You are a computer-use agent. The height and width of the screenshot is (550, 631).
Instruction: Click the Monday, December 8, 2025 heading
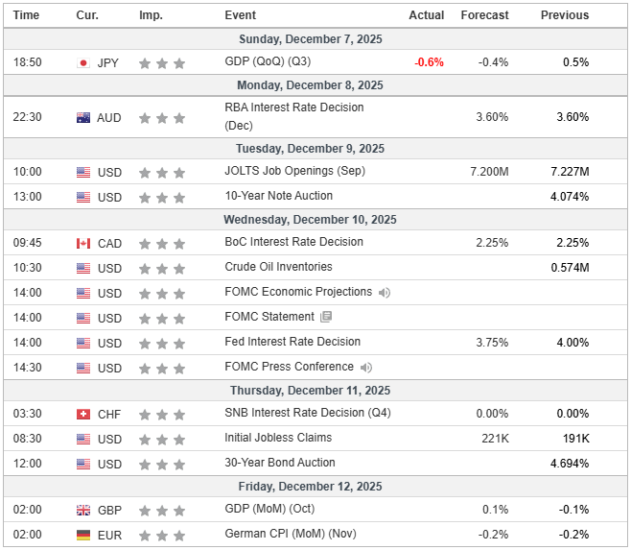(310, 85)
